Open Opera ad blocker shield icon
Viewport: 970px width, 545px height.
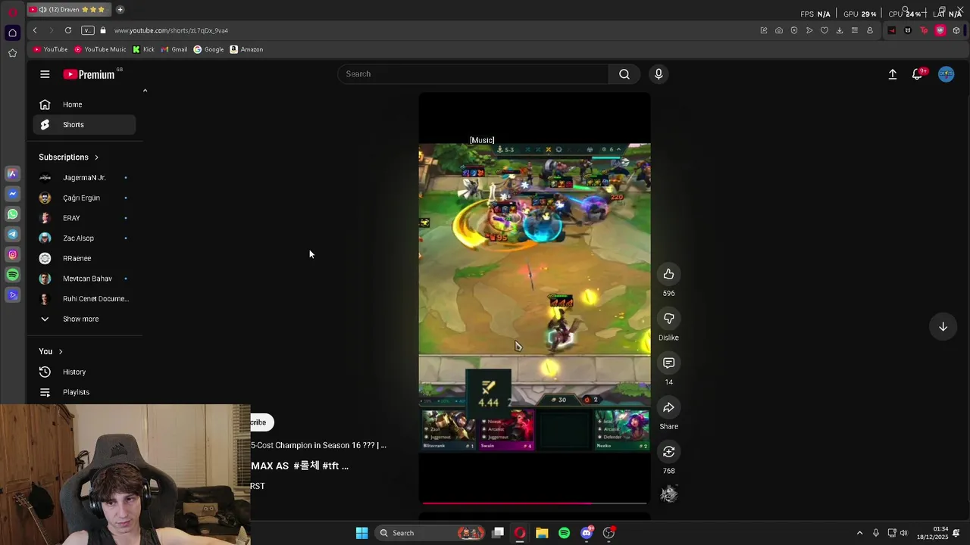[x=794, y=30]
